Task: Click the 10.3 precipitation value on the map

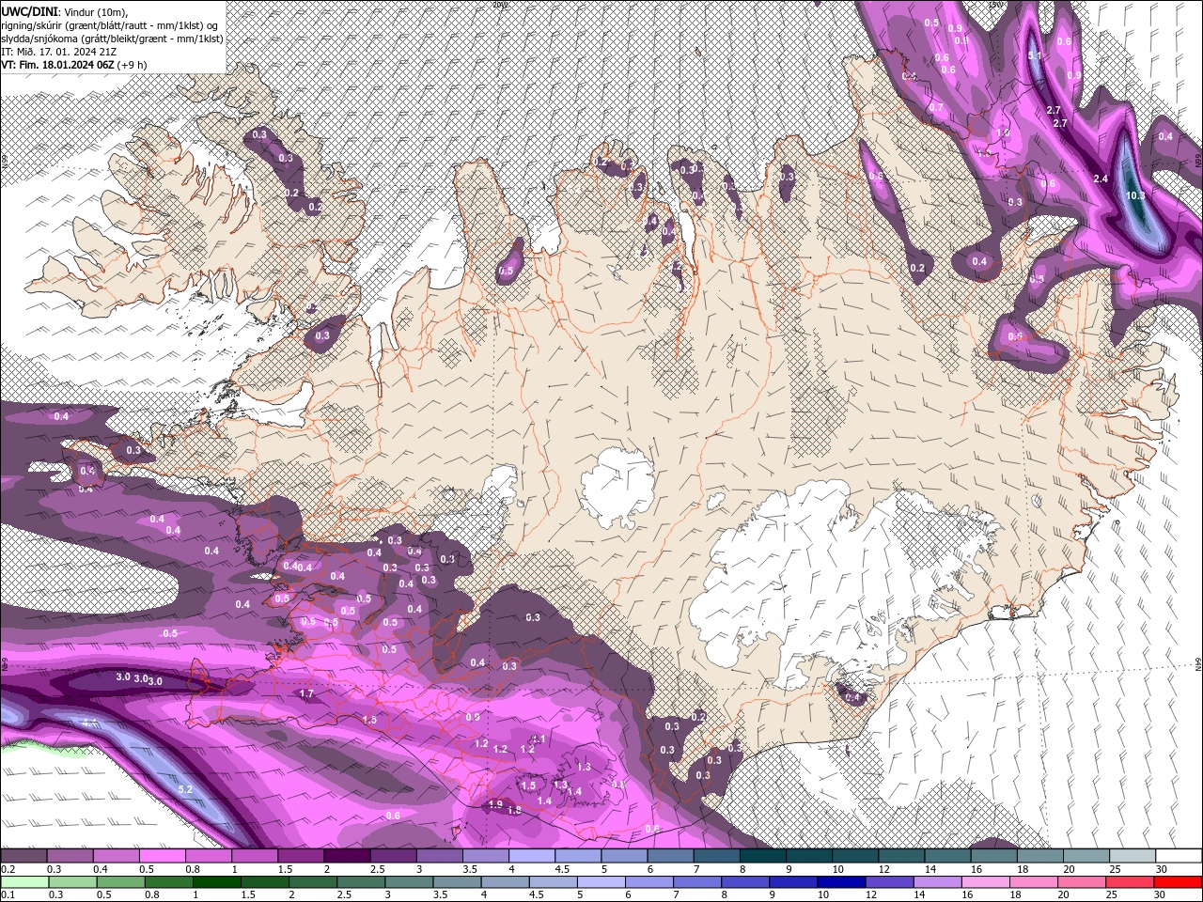Action: coord(1134,195)
